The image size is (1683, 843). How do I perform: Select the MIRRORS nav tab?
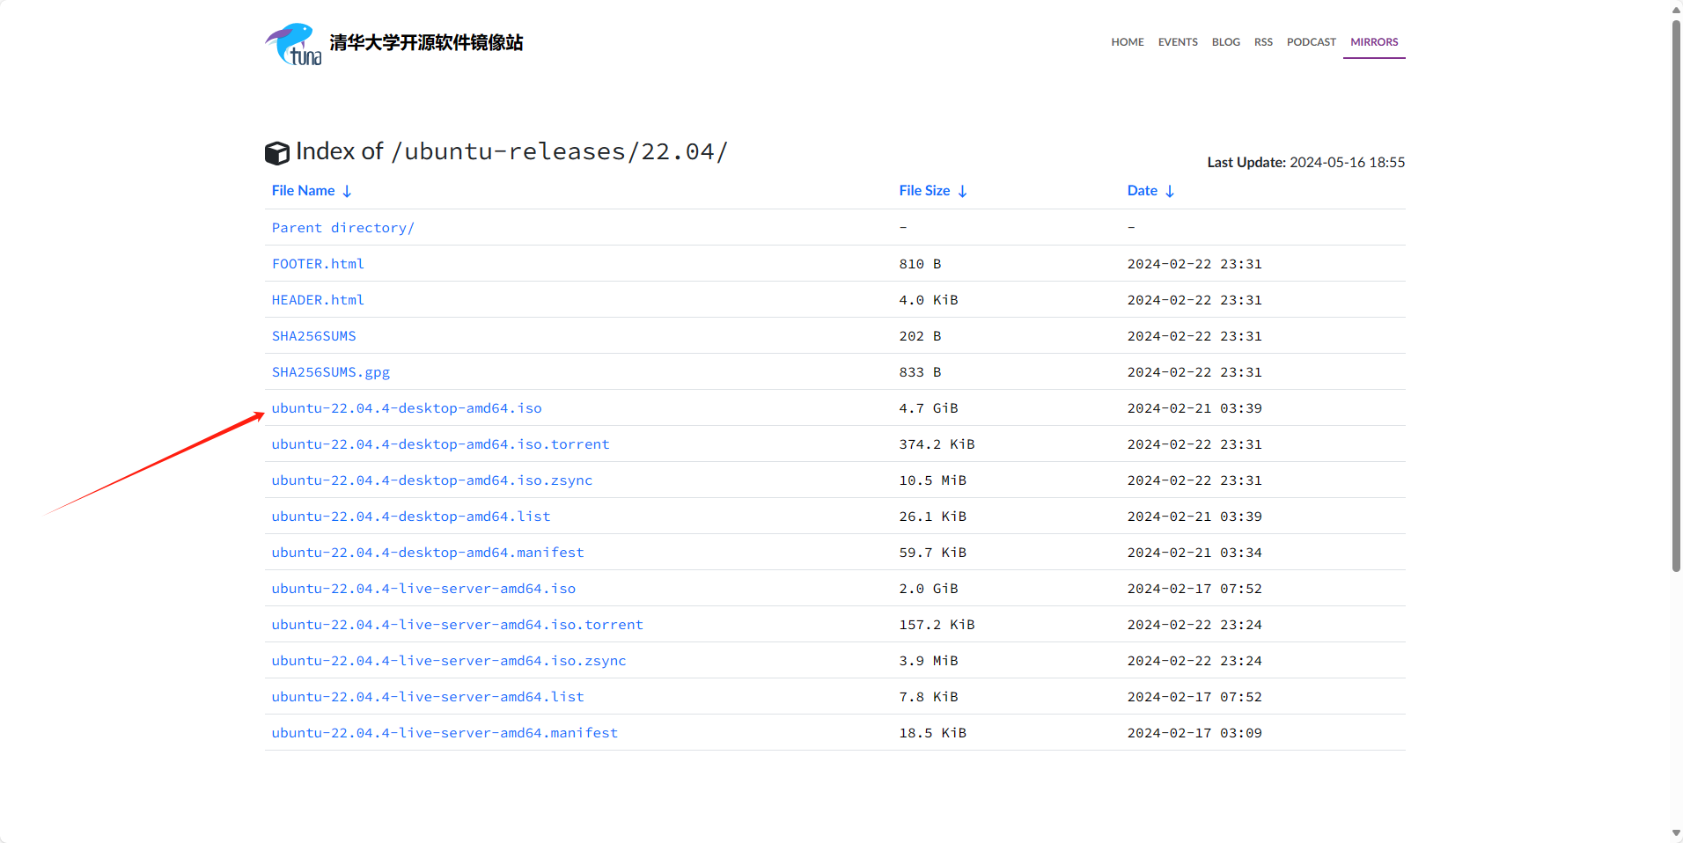tap(1374, 42)
